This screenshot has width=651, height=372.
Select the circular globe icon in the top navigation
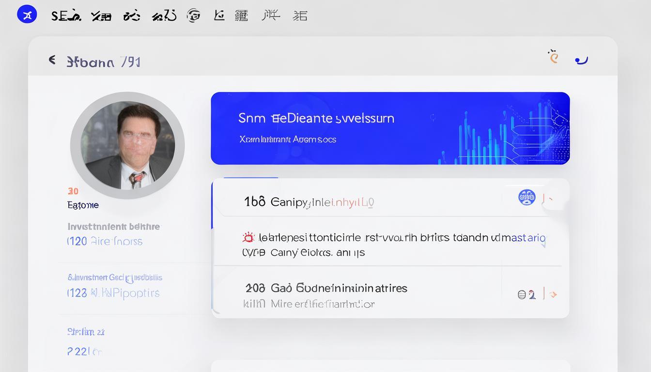(x=193, y=15)
